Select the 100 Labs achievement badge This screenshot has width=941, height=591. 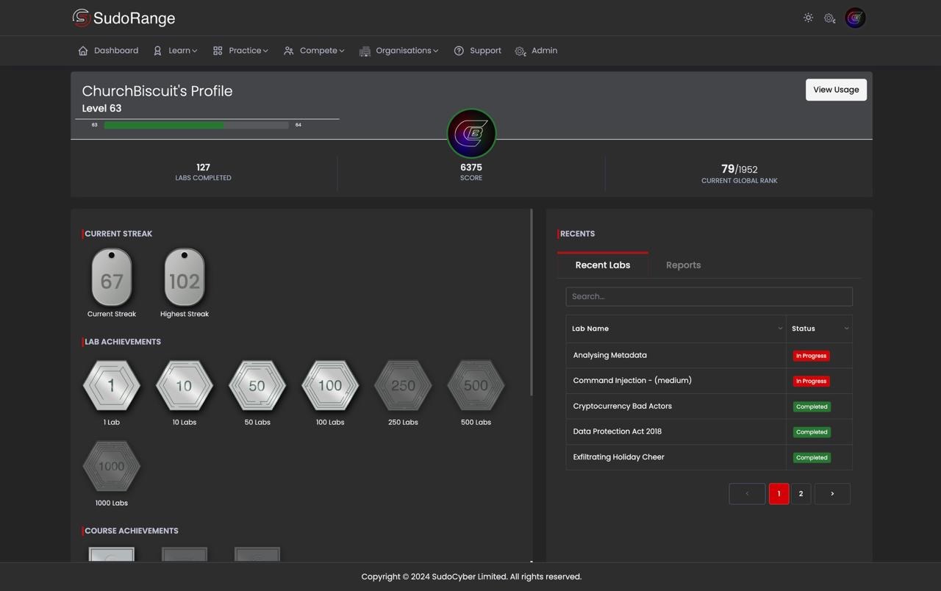[330, 385]
